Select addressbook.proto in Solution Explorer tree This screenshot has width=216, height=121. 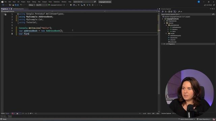174,36
